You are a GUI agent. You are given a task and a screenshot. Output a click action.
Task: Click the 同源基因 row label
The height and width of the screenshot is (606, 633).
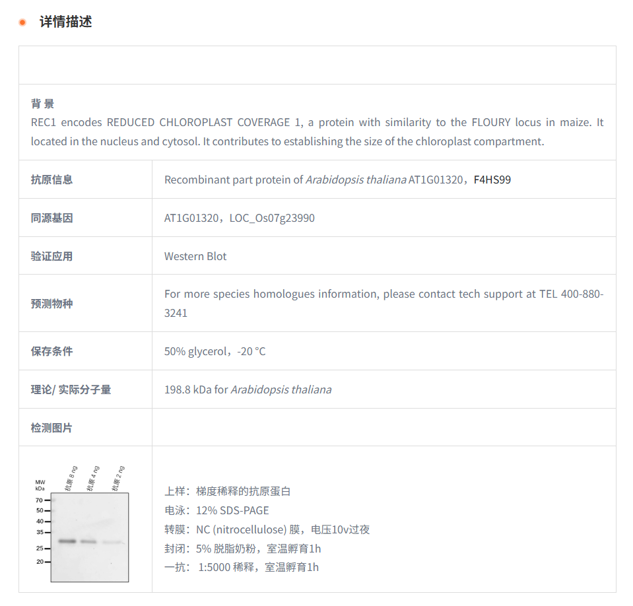coord(51,218)
